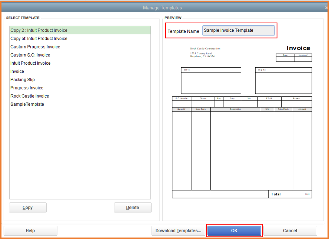Open Help for Manage Templates
Image resolution: width=329 pixels, height=239 pixels.
30,231
